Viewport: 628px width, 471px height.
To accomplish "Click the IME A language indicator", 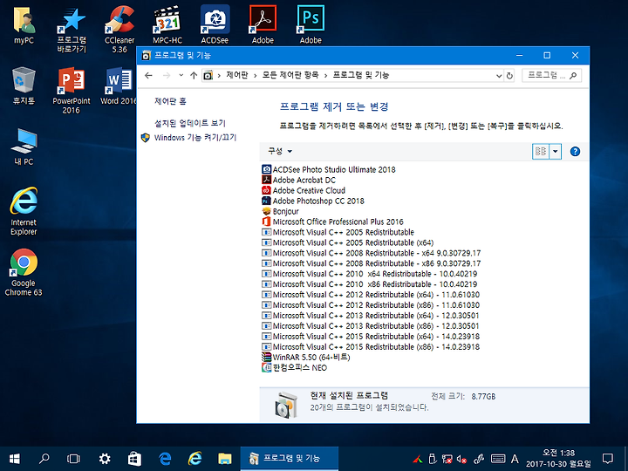I will tap(515, 459).
